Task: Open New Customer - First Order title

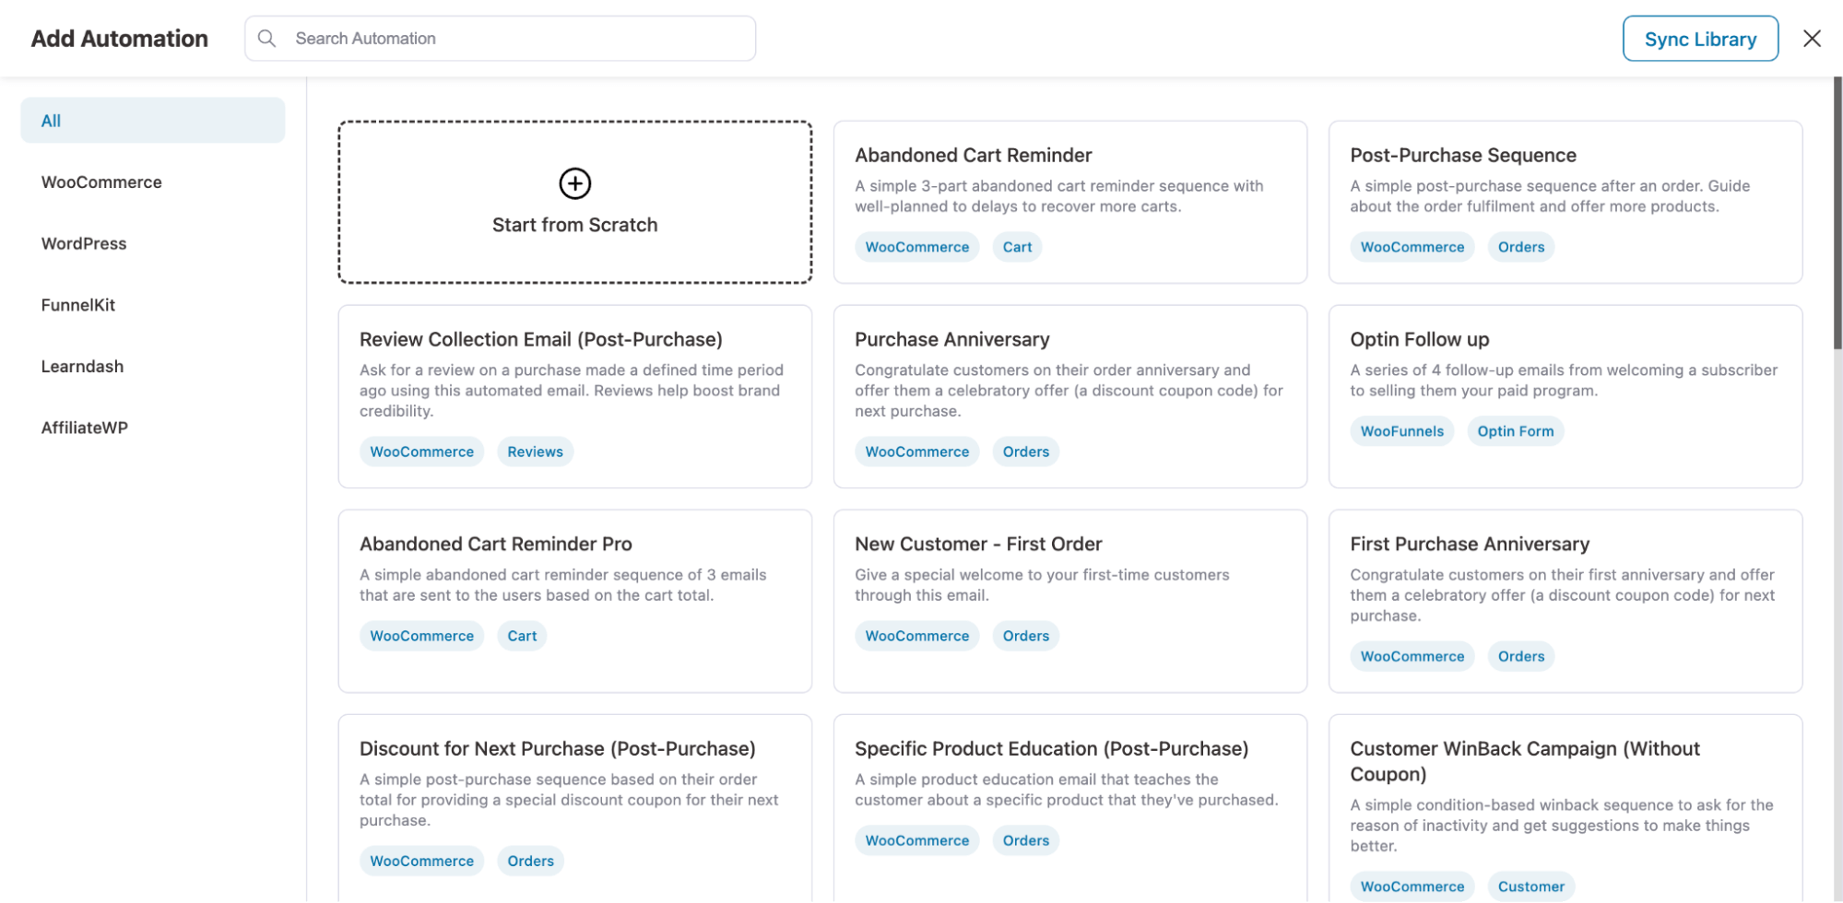Action: point(978,544)
